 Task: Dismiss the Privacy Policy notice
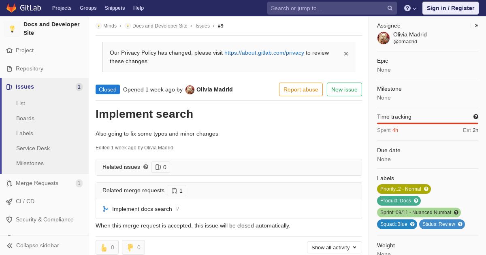pyautogui.click(x=346, y=53)
